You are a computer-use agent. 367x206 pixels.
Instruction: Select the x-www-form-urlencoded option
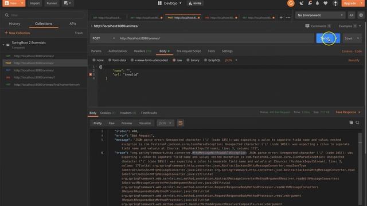click(132, 60)
